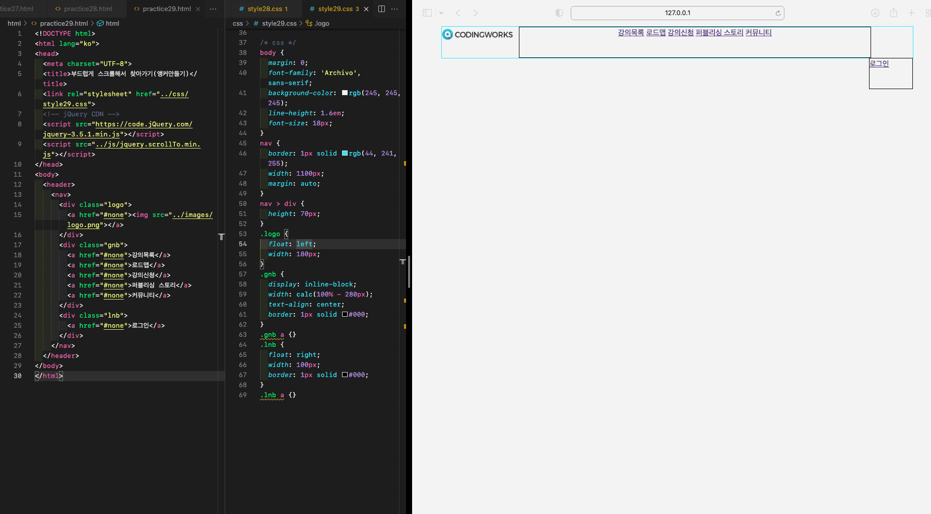Place cursor on 'display: inline-block;' declaration
This screenshot has width=931, height=514.
(312, 284)
